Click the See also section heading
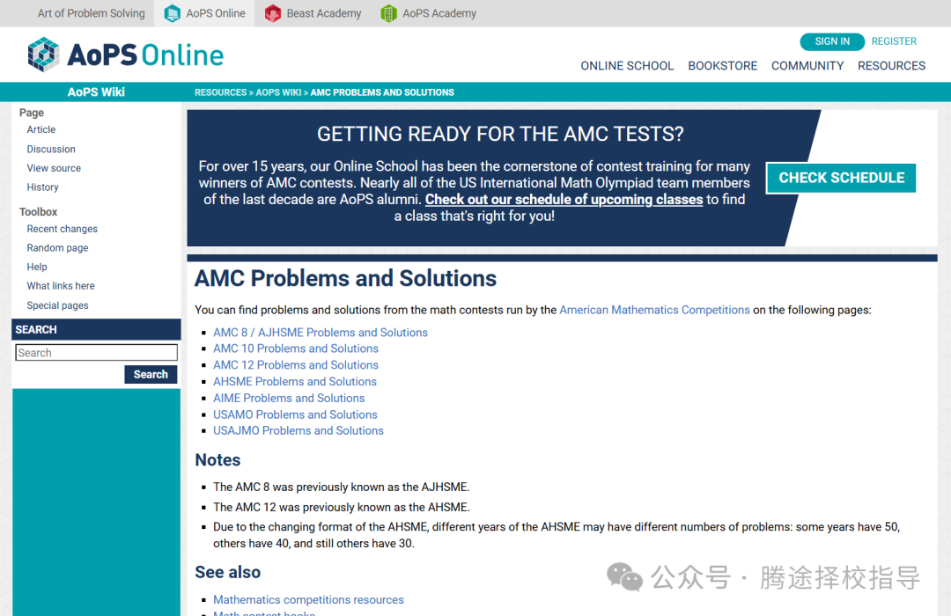Image resolution: width=951 pixels, height=616 pixels. click(227, 572)
